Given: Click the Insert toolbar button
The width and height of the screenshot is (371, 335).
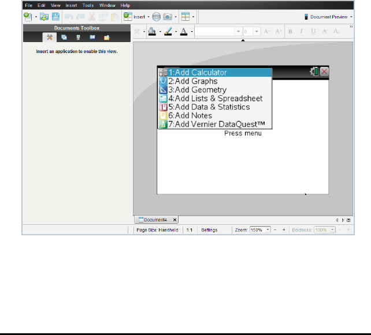Looking at the screenshot, I should tap(134, 17).
